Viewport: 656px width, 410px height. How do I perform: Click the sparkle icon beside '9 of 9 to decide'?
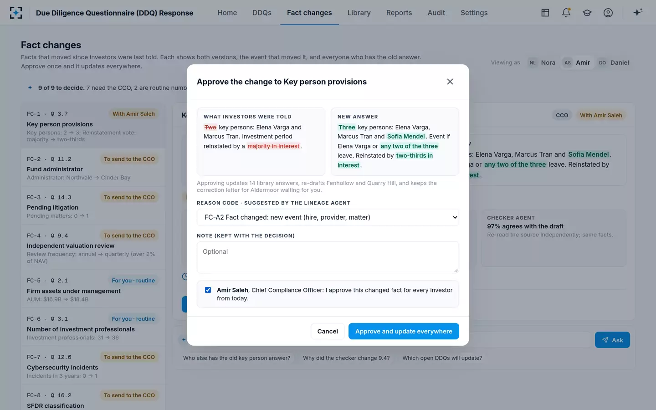coord(30,87)
